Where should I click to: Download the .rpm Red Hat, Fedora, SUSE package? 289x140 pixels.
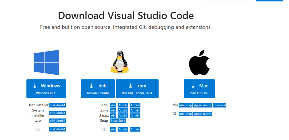[137, 89]
